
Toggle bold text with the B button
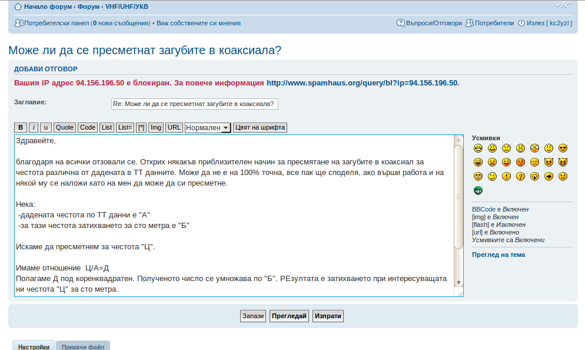[x=20, y=127]
